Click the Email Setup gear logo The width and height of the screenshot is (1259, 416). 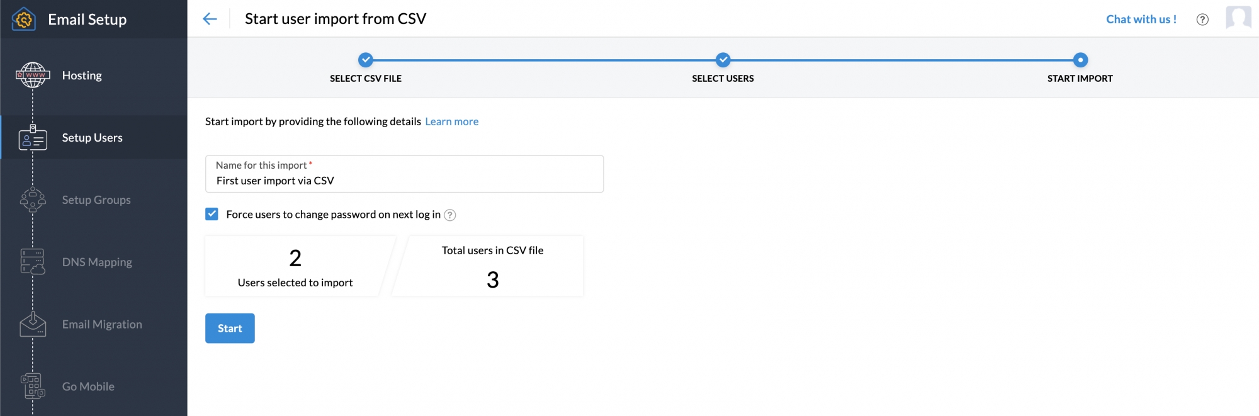(24, 20)
